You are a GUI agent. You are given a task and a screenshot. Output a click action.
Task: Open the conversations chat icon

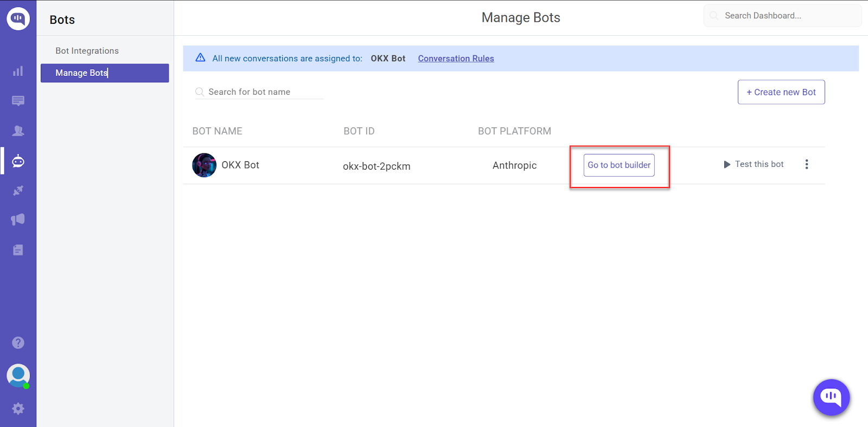pos(18,101)
